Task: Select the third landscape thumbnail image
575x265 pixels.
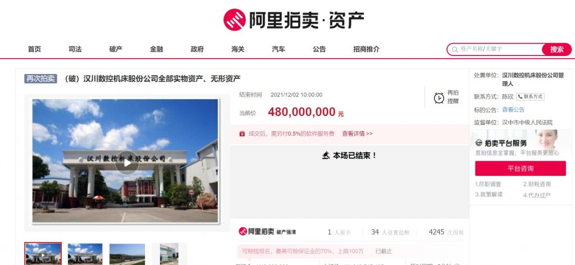Action: [x=127, y=254]
